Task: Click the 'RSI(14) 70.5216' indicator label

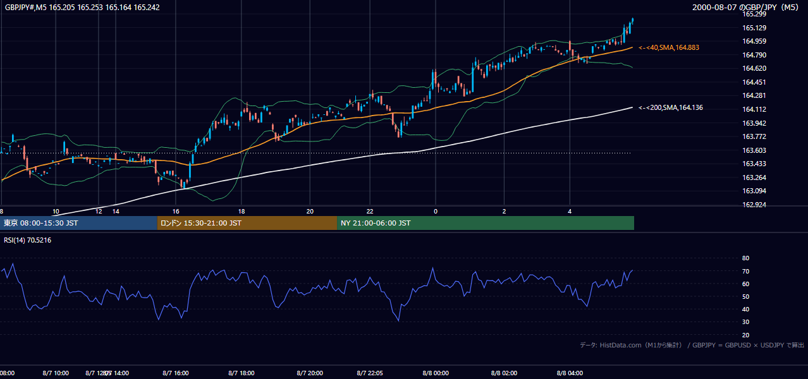Action: click(28, 240)
